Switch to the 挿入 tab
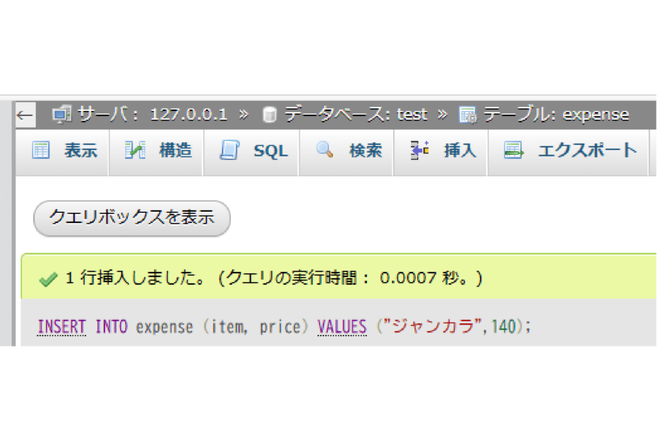This screenshot has height=438, width=657. pos(444,151)
